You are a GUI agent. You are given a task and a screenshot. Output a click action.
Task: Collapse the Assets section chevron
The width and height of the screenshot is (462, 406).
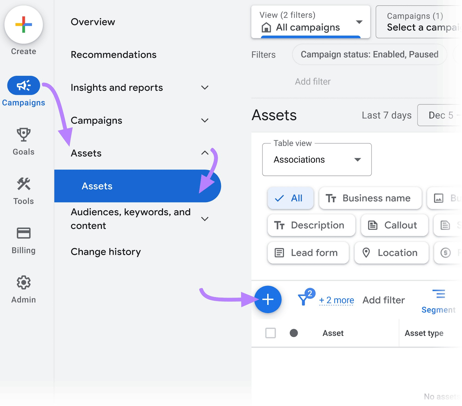[204, 153]
